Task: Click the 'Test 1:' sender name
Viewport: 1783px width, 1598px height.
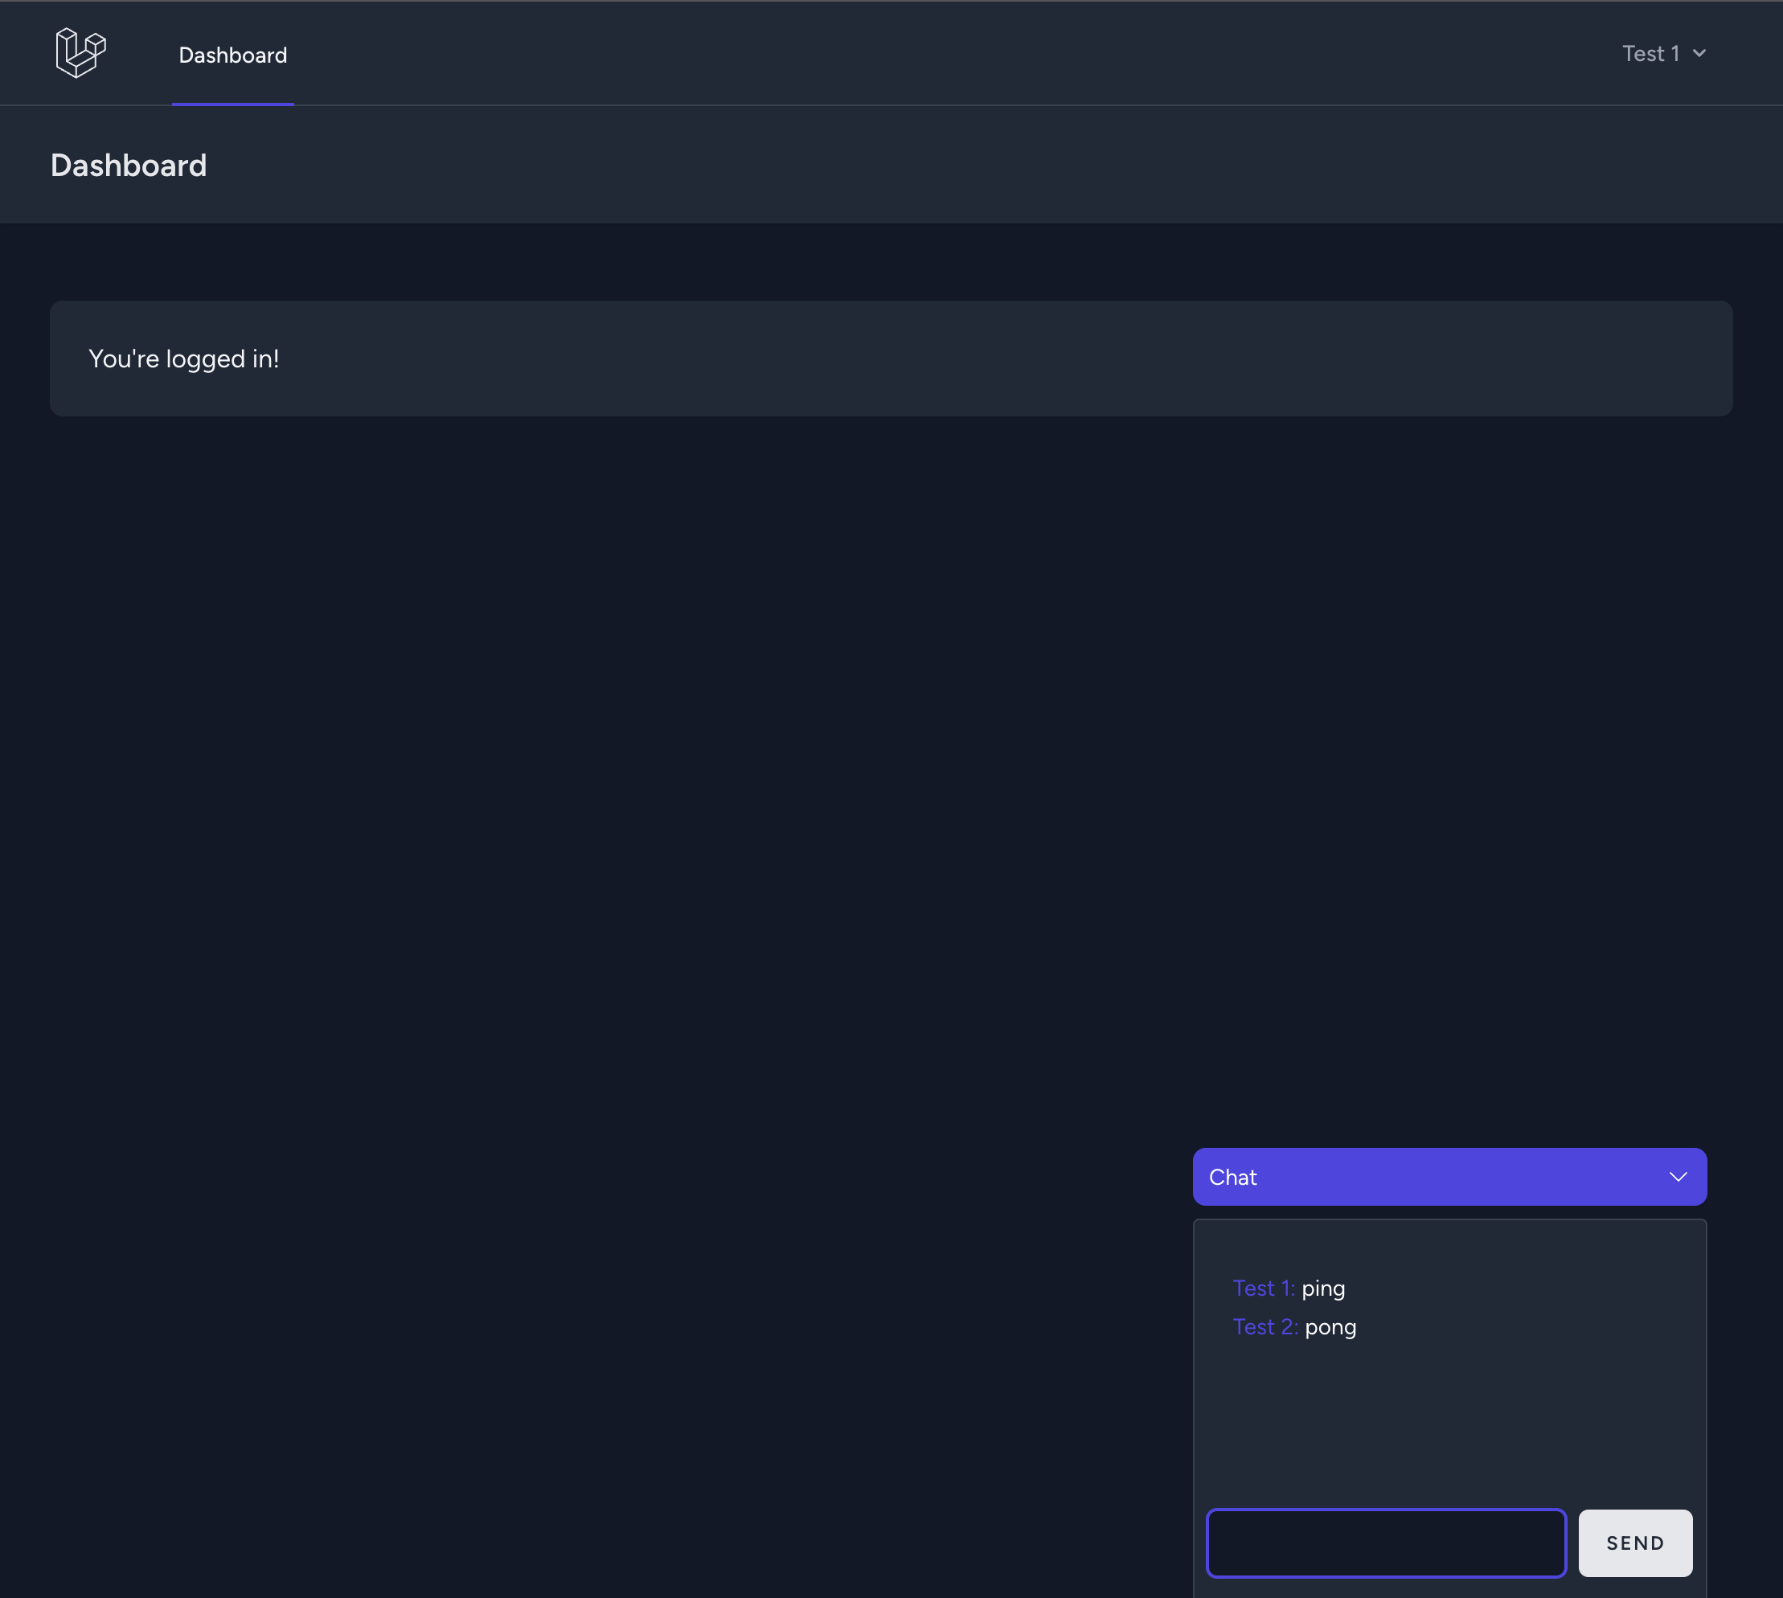Action: coord(1263,1288)
